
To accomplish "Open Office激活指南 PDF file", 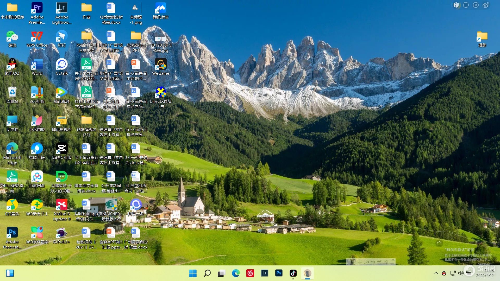I will (12, 182).
